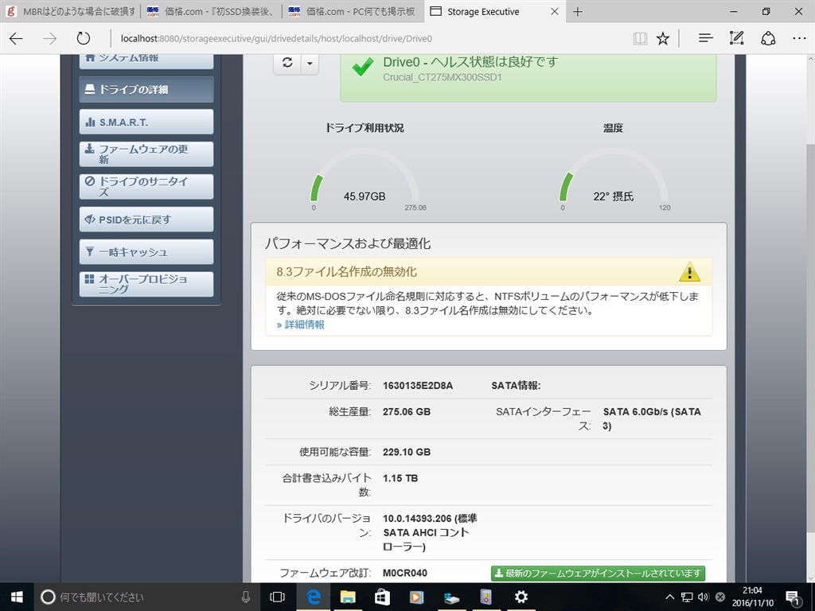
Task: Click the browser Forward arrow
Action: (50, 38)
